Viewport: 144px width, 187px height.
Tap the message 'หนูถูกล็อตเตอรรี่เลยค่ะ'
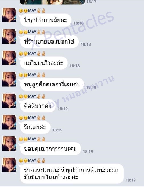point(52,84)
